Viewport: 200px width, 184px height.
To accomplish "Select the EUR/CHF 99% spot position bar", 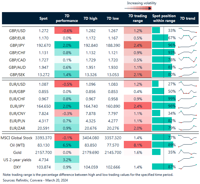I will point(164,99).
